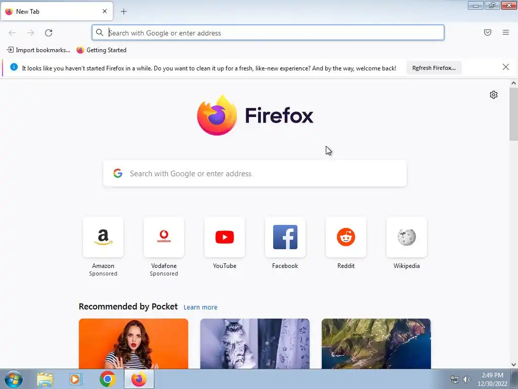This screenshot has width=518, height=389.
Task: Open Pocket story with coastal aerial image
Action: click(x=376, y=344)
